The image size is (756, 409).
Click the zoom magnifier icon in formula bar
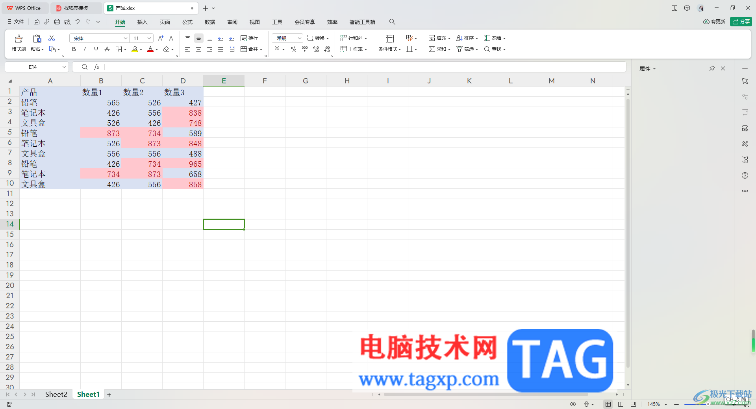point(84,67)
